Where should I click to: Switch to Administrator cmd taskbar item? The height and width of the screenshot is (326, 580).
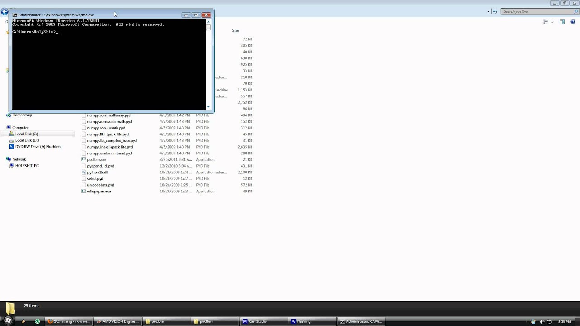pyautogui.click(x=362, y=321)
